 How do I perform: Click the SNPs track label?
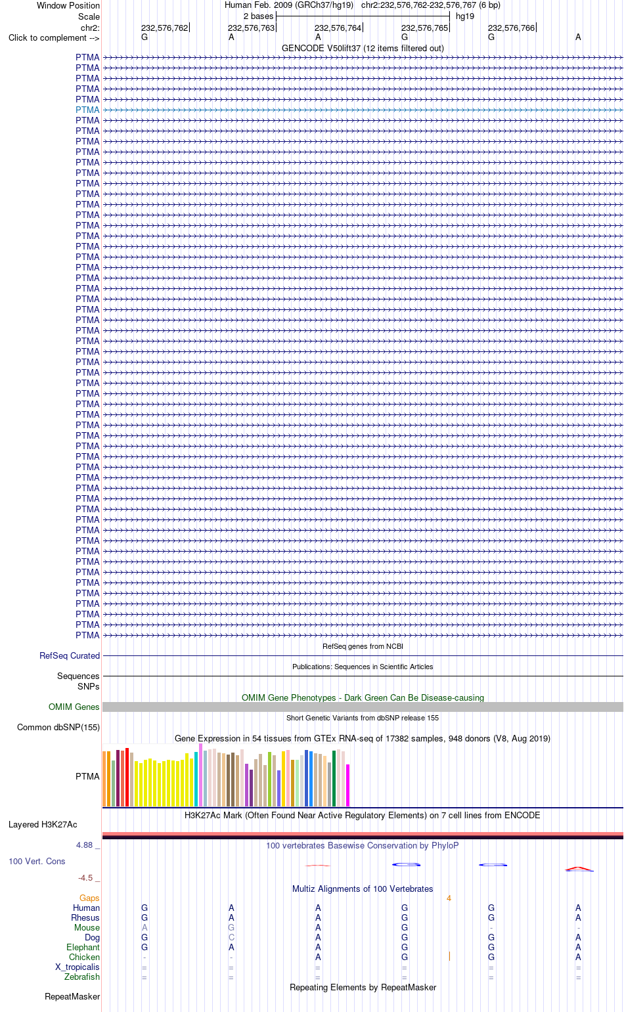[88, 686]
